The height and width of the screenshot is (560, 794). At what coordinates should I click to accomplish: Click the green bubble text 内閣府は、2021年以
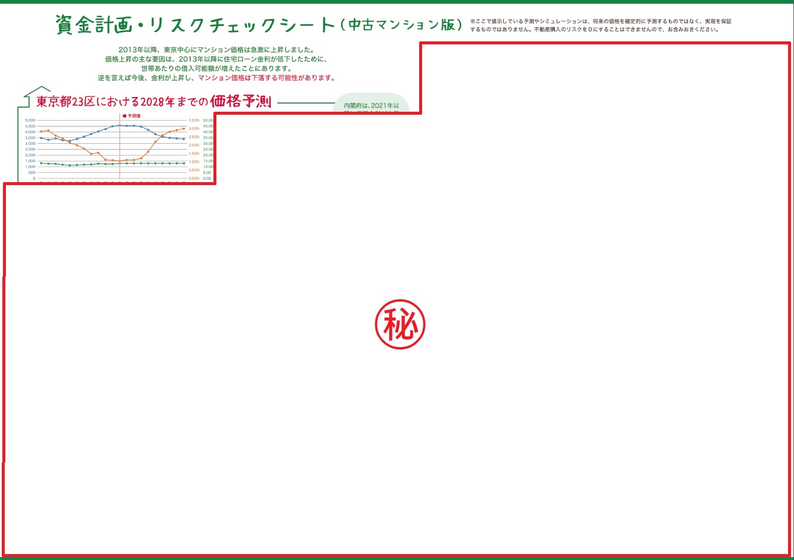[372, 106]
